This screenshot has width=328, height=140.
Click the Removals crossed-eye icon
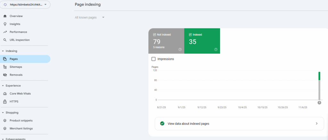(x=5, y=75)
